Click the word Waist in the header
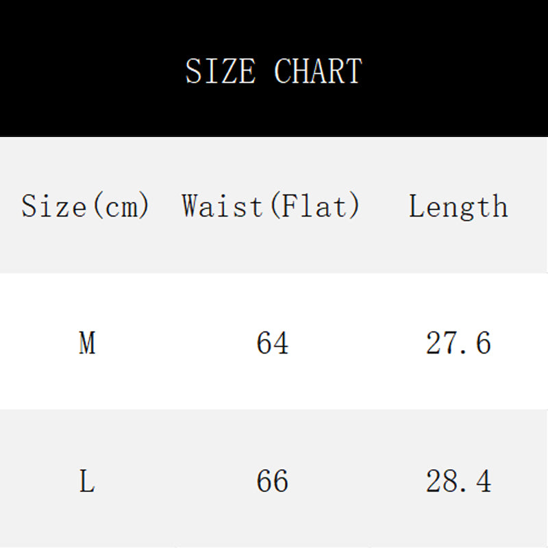The height and width of the screenshot is (548, 548). (x=222, y=206)
